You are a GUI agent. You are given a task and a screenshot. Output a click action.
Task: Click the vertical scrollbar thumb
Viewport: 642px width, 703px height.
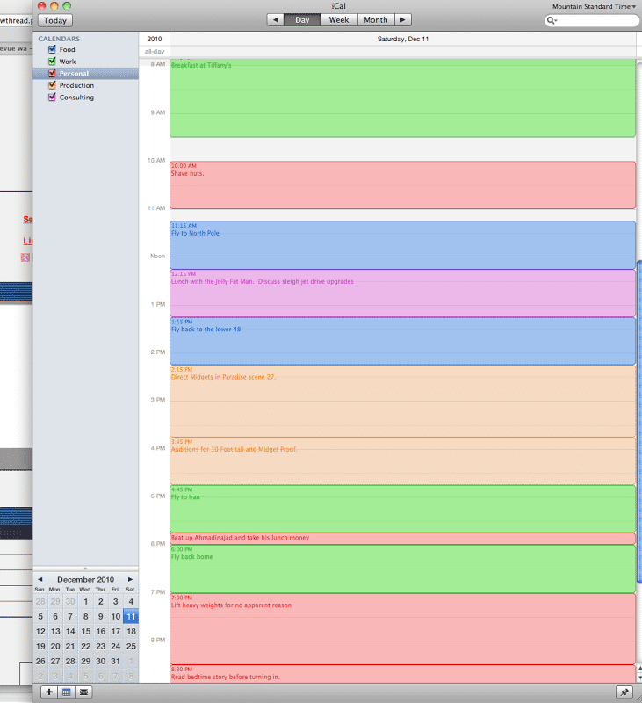[639, 423]
